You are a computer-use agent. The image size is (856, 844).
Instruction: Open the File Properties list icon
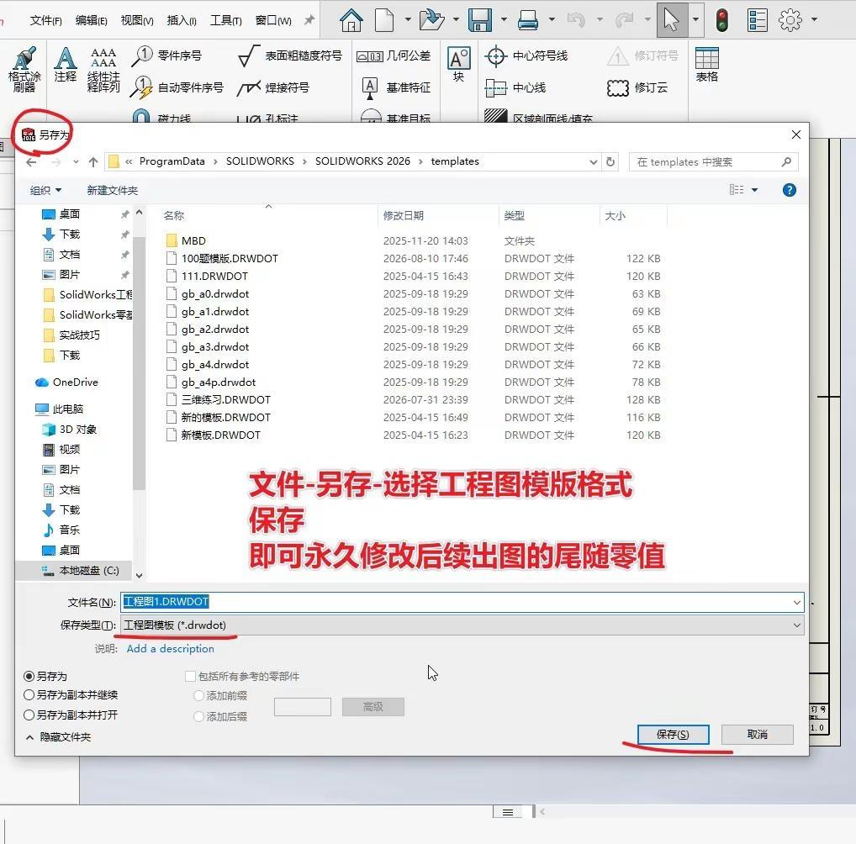pos(757,20)
